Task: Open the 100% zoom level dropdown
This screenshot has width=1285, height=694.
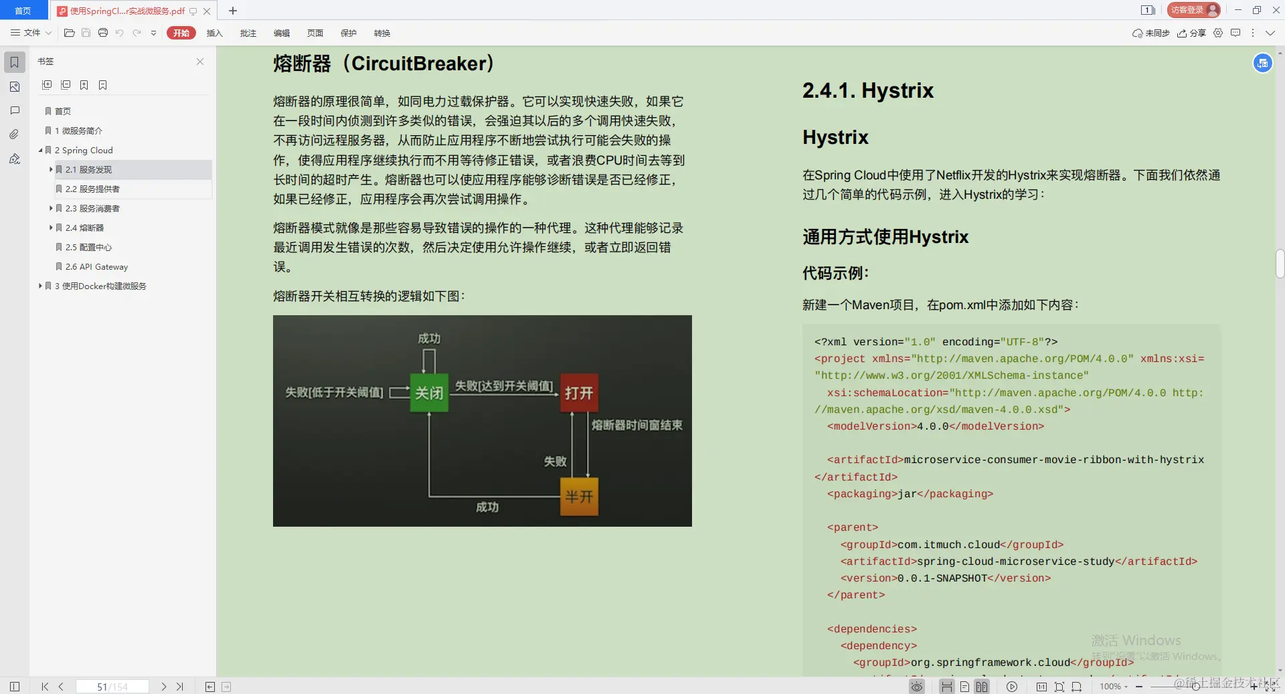Action: (x=1113, y=687)
